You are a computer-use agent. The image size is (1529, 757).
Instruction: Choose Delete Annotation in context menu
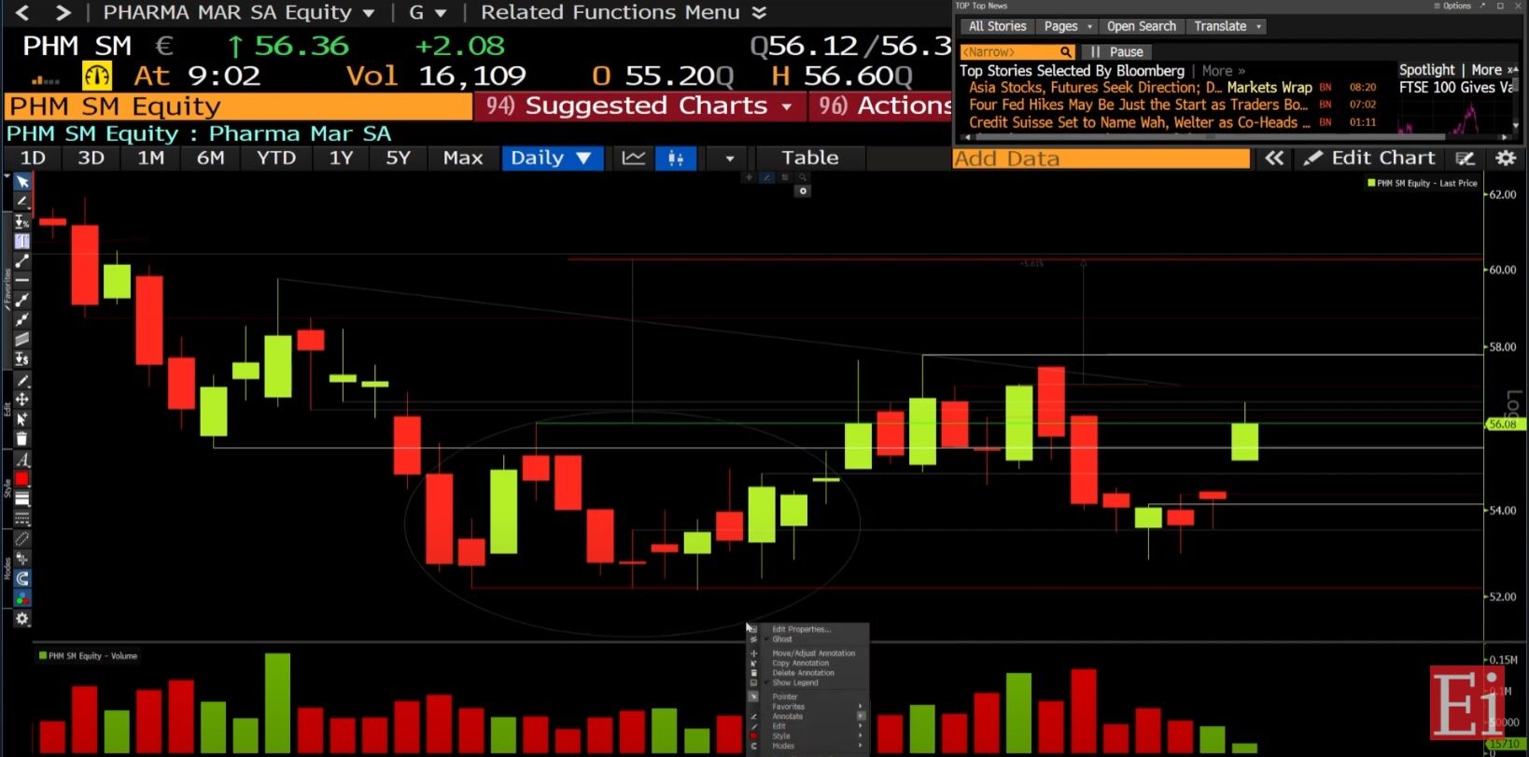point(804,673)
